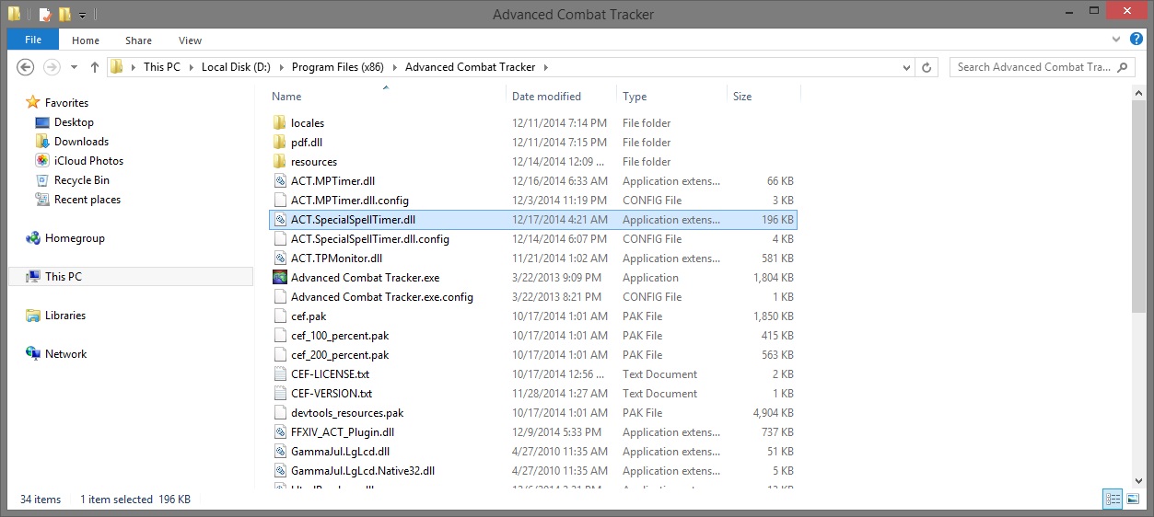Select file CEF-VERSION.txt
The height and width of the screenshot is (517, 1154).
332,394
